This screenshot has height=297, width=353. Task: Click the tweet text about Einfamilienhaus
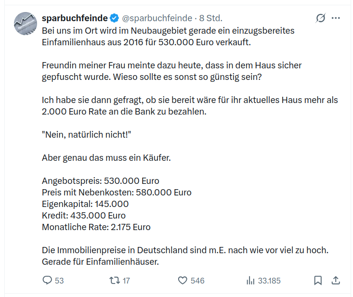coord(168,37)
